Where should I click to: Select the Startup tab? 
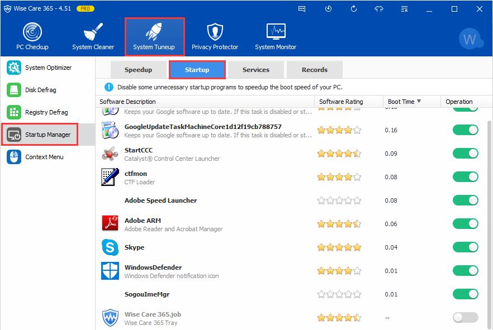click(197, 70)
